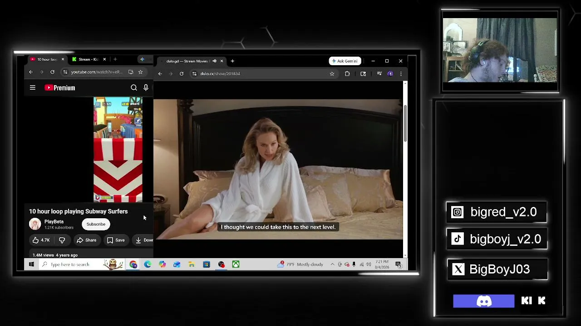The image size is (581, 326).
Task: Open the taskbar clock and date
Action: click(382, 264)
